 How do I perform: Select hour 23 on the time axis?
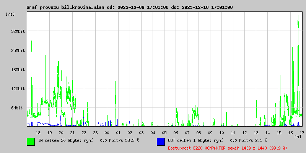coord(95,132)
